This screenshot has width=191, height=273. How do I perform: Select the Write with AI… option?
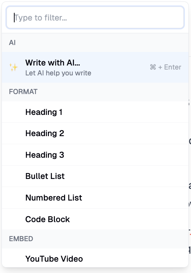pyautogui.click(x=95, y=67)
